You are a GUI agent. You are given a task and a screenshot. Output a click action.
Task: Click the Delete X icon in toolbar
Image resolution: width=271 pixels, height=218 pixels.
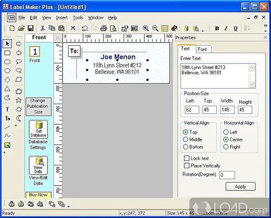[x=73, y=28]
